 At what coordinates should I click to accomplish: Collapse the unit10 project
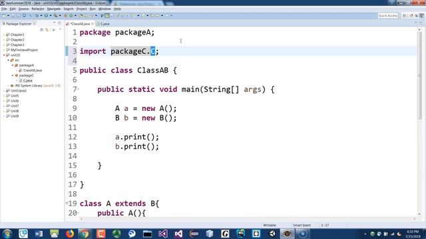tap(4, 55)
